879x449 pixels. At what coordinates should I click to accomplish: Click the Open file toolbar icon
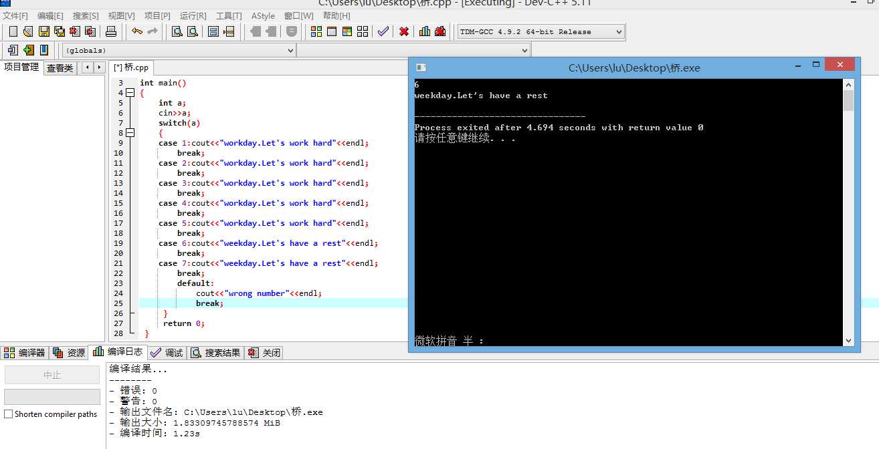click(x=28, y=31)
